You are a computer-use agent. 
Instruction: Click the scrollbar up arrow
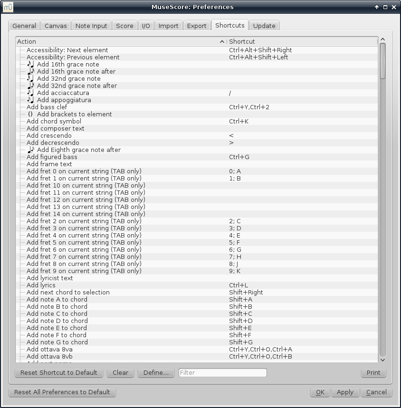pos(382,39)
